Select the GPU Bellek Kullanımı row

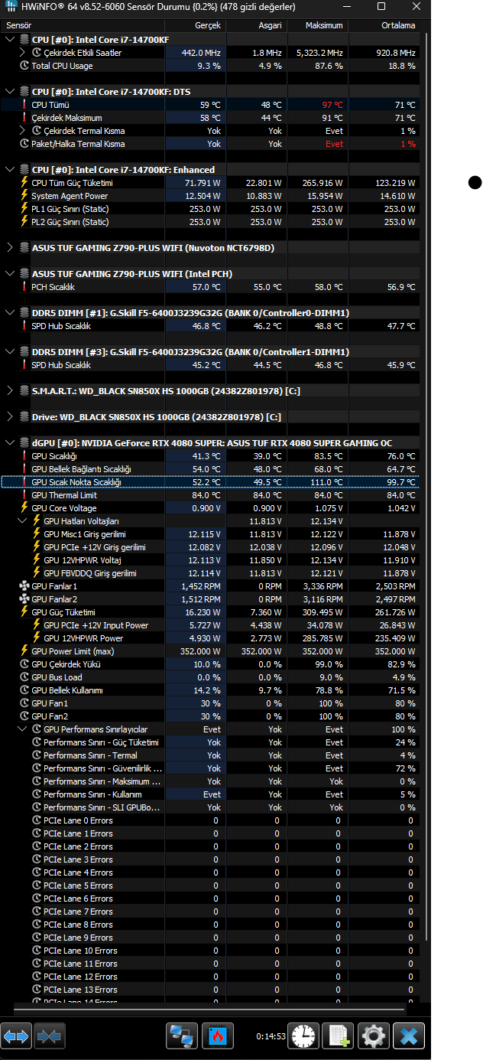pos(210,690)
